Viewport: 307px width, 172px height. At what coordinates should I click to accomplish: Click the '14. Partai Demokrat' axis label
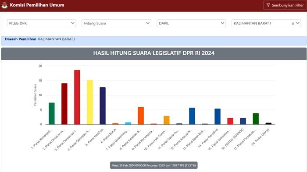point(208,138)
